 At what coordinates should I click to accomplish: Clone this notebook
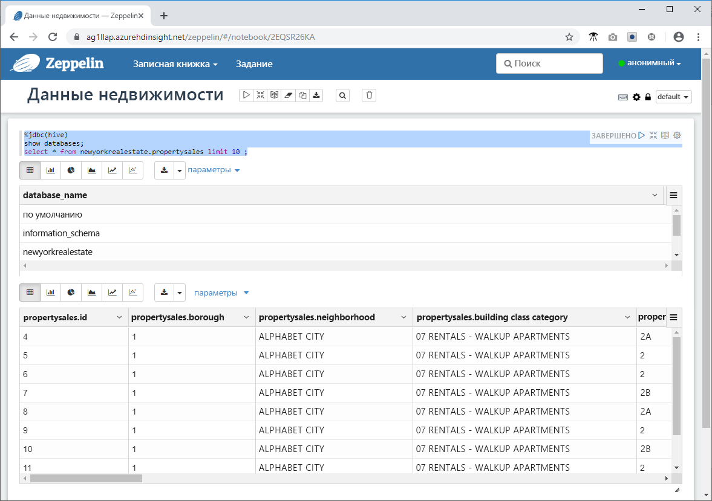click(x=302, y=95)
